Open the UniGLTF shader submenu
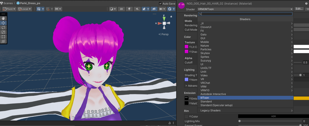The image size is (309, 126). click(x=245, y=68)
